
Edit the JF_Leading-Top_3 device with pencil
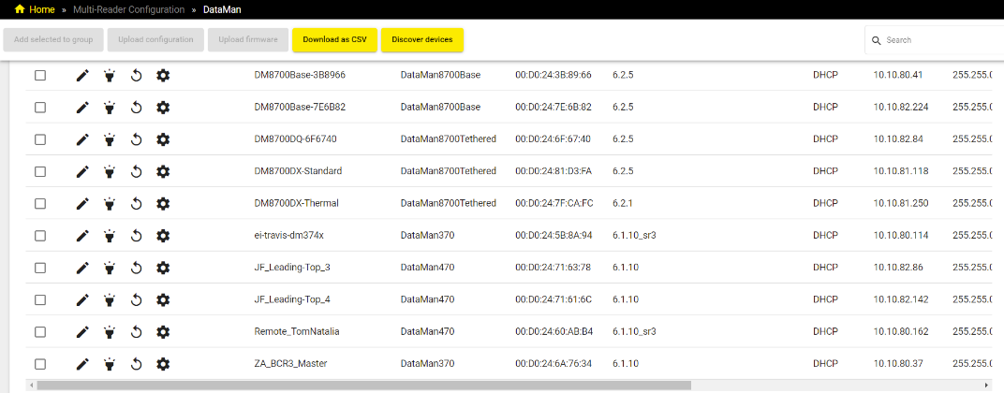click(x=82, y=268)
